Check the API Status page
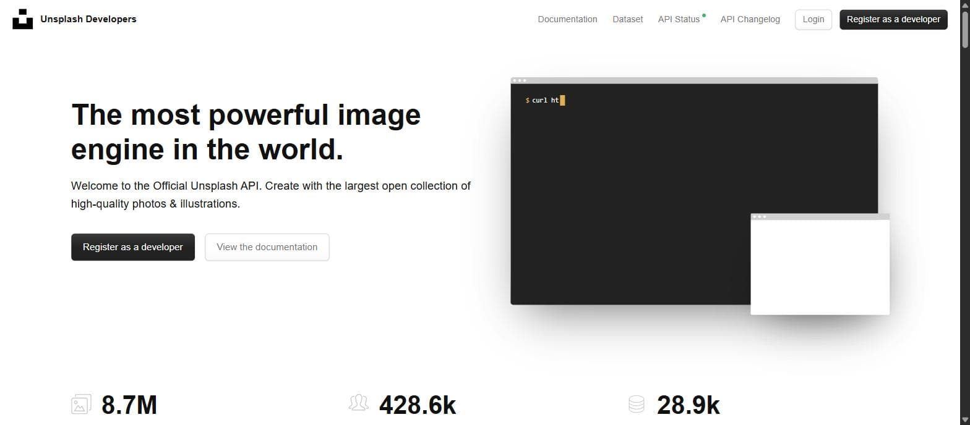 point(679,19)
